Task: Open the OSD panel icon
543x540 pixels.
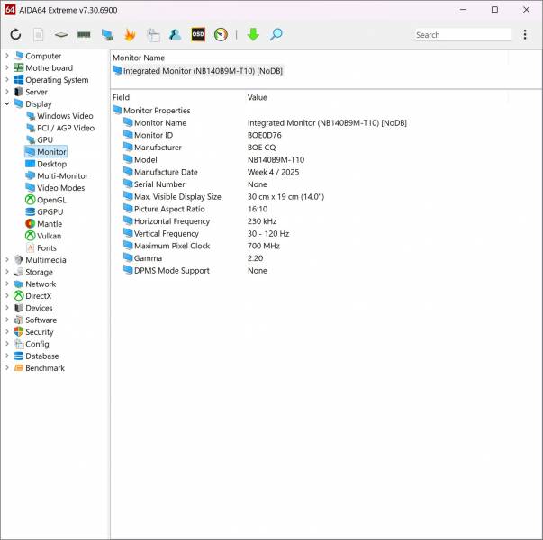Action: [x=198, y=34]
